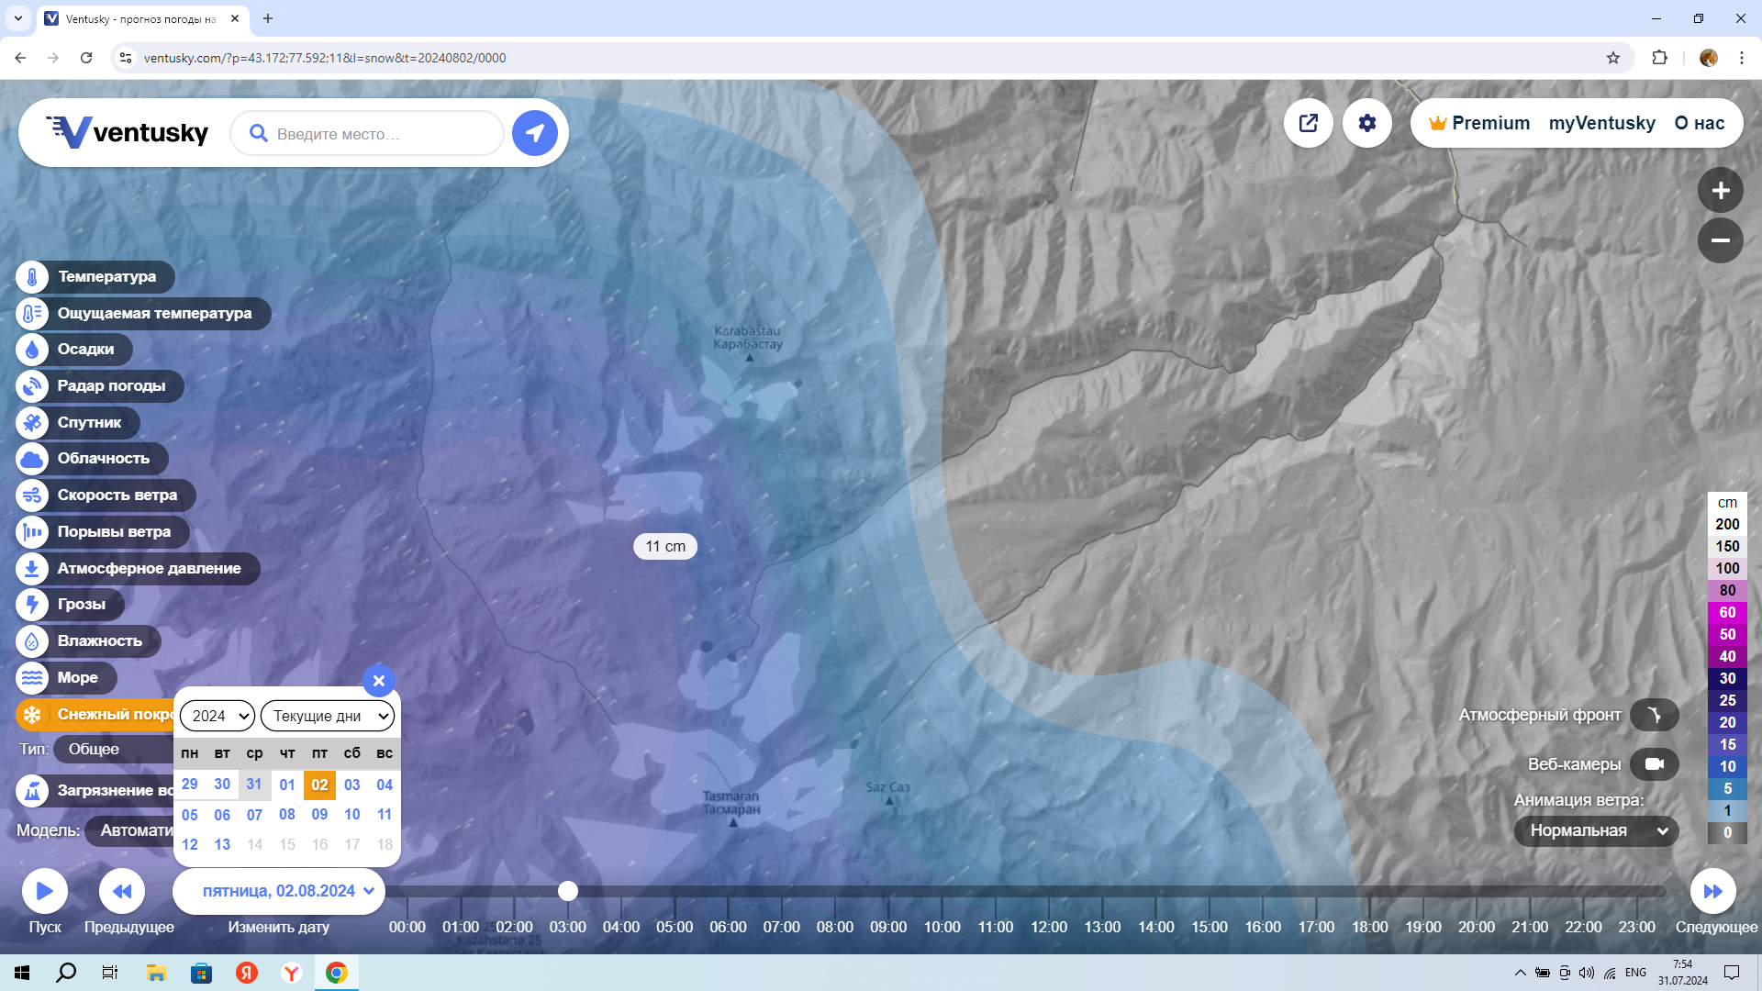Click the 10 cm legend color swatch
The height and width of the screenshot is (991, 1762).
pos(1727,767)
